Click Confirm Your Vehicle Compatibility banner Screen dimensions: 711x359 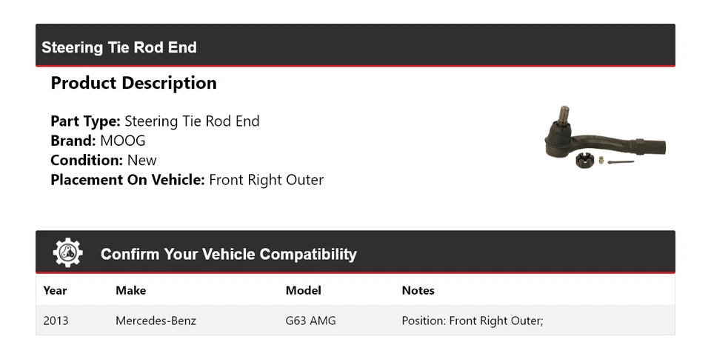pyautogui.click(x=355, y=252)
